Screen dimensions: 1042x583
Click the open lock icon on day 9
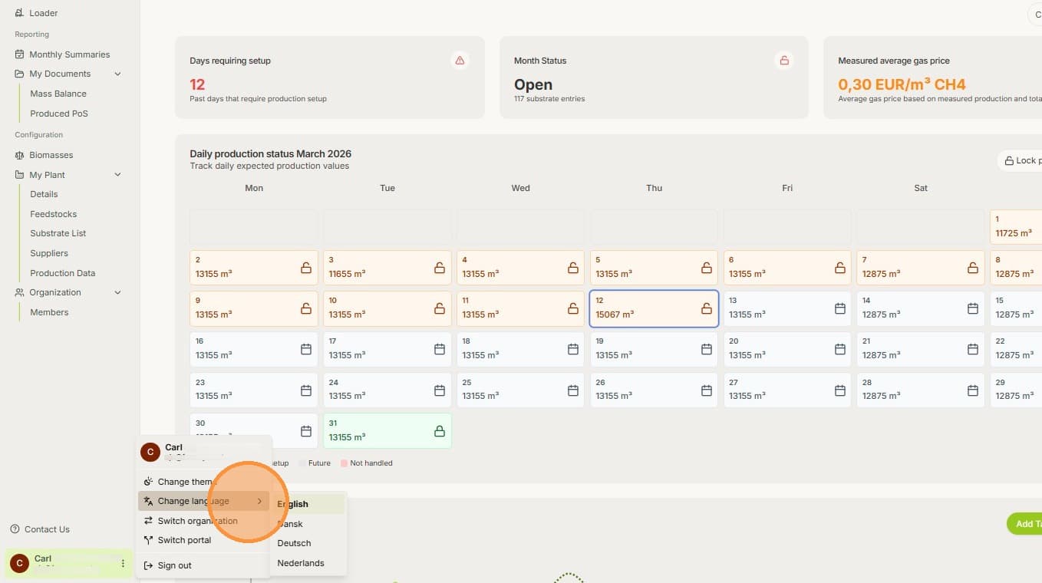(x=306, y=308)
